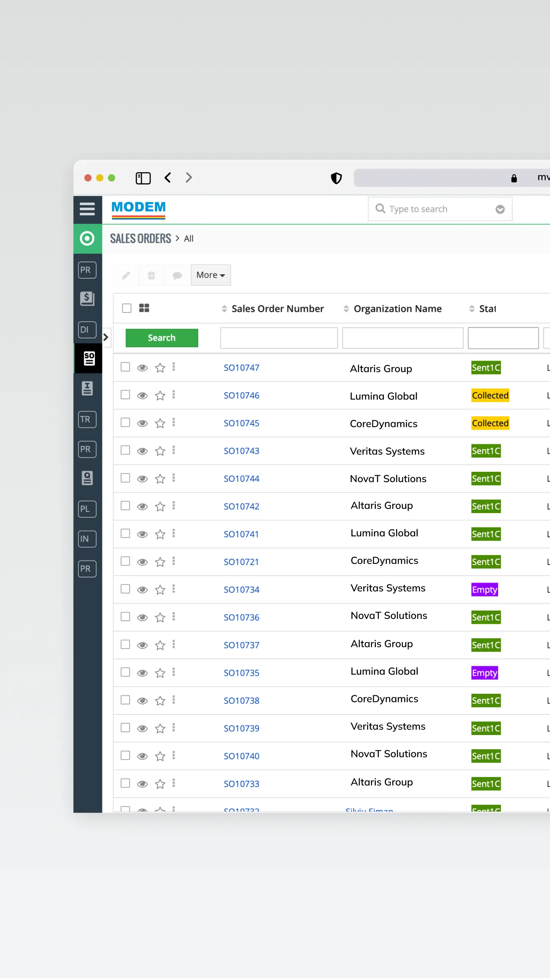Screen dimensions: 550x978
Task: Open the hamburger menu icon
Action: click(87, 209)
